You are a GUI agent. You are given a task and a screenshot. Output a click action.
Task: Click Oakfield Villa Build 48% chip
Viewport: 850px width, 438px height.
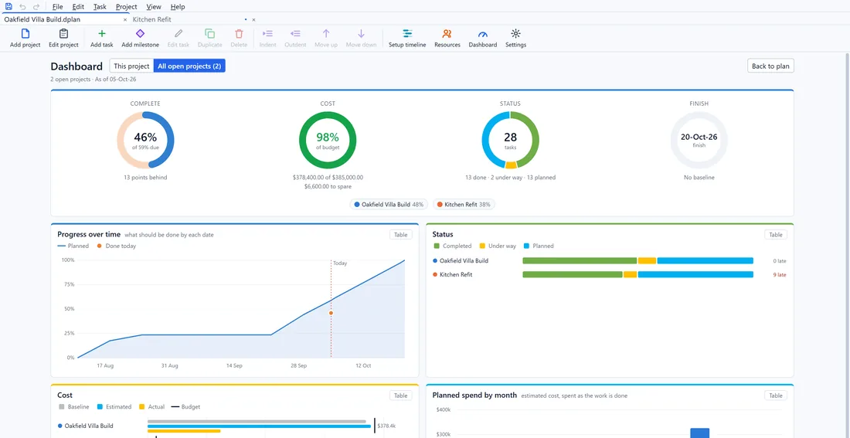389,205
